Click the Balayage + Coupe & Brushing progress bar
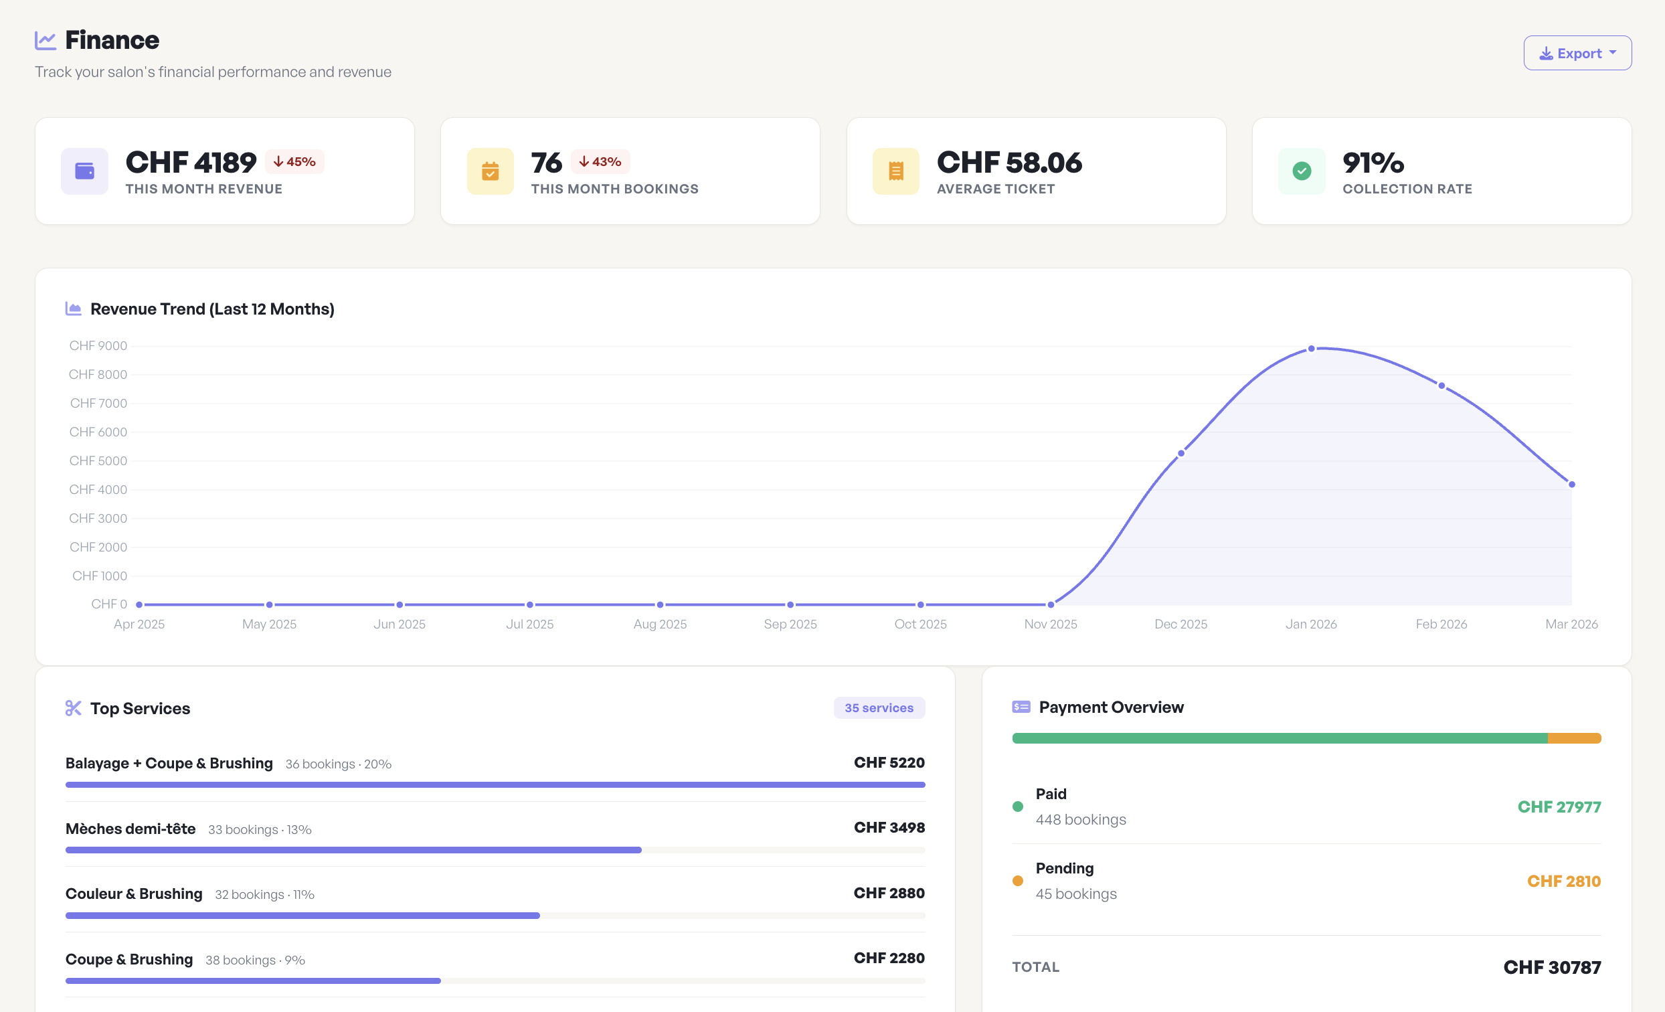The image size is (1665, 1012). pos(495,785)
